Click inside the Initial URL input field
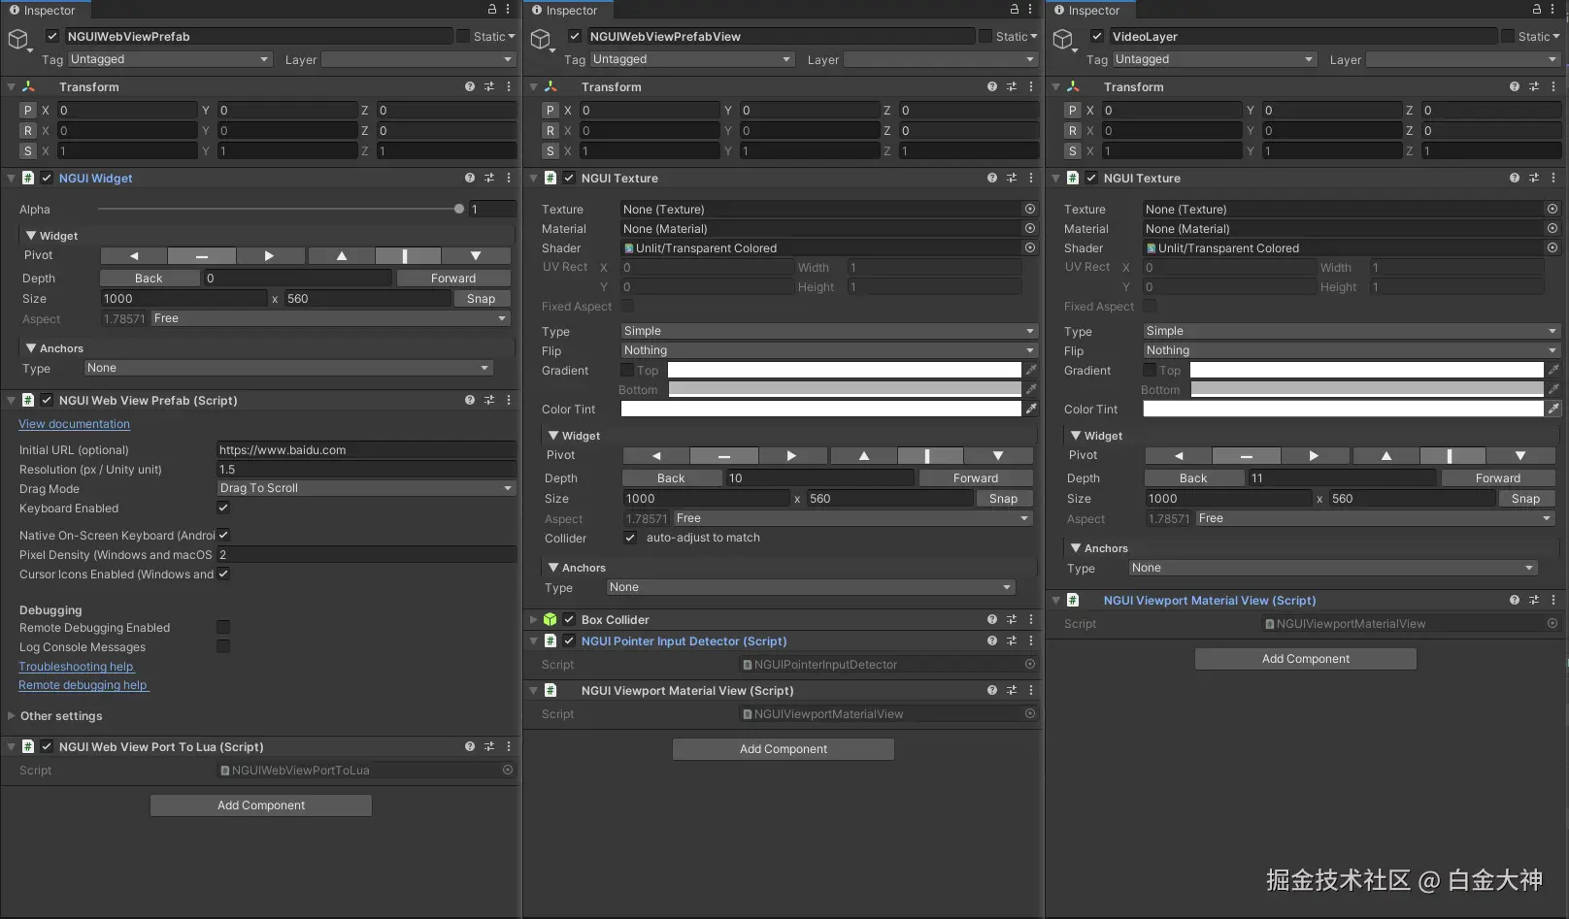This screenshot has height=919, width=1569. [366, 449]
